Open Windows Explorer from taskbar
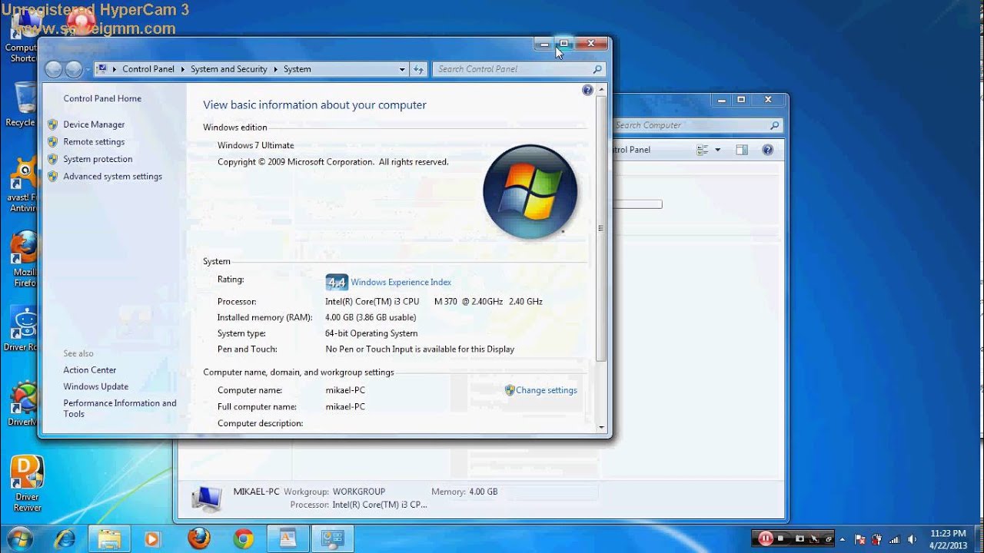The image size is (984, 553). point(109,538)
